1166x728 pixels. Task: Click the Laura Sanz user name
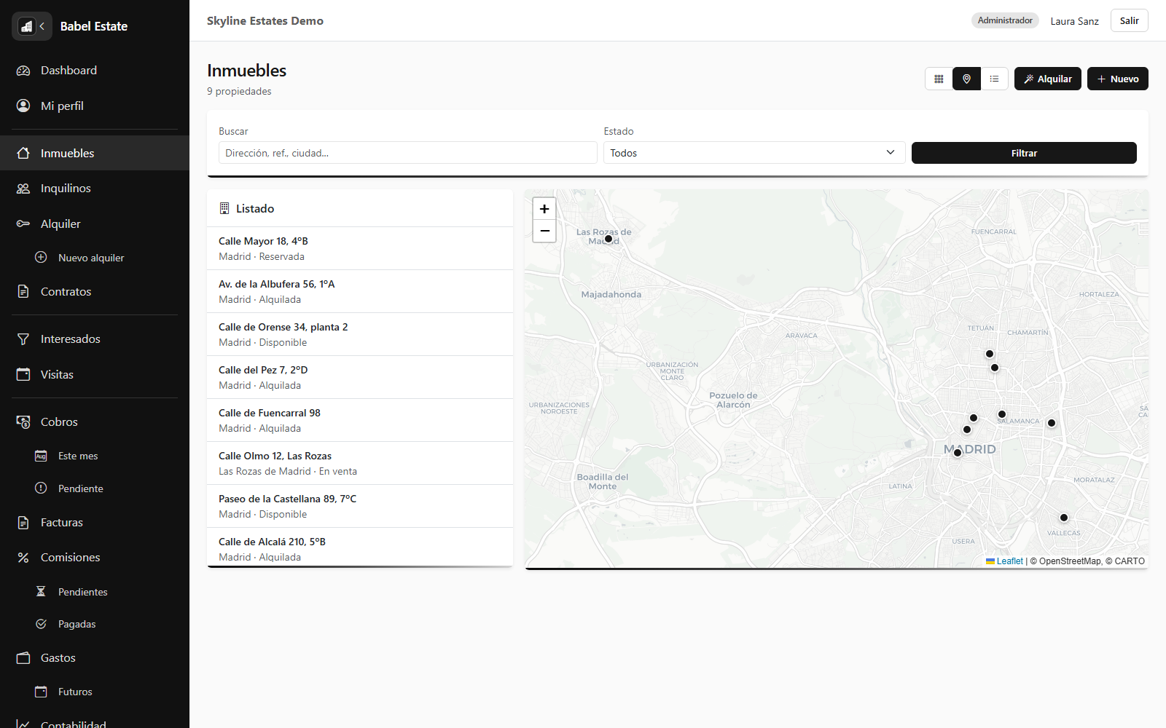(1074, 21)
